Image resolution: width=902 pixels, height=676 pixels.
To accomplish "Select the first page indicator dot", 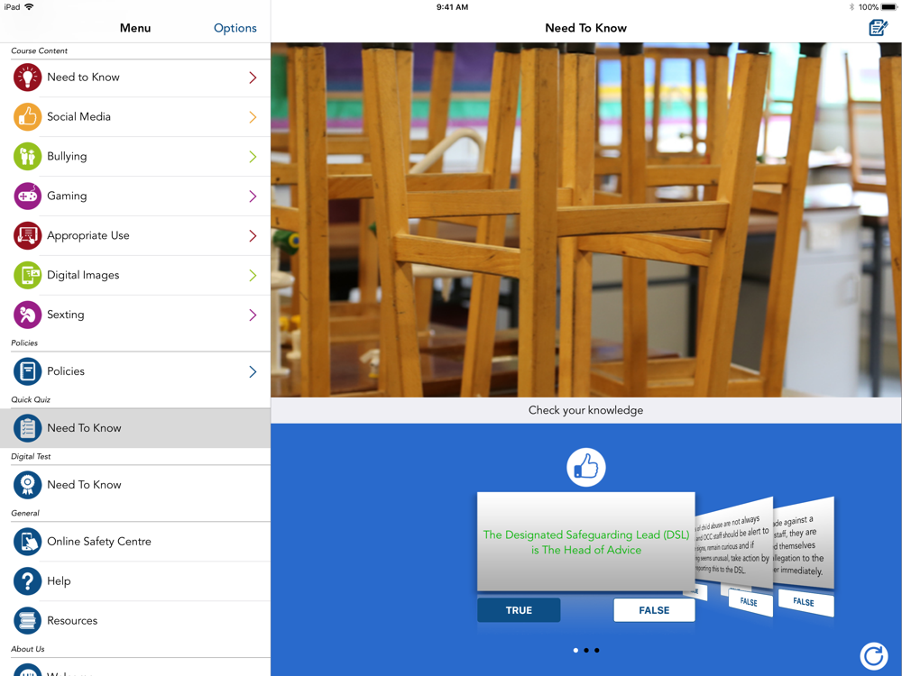I will click(x=575, y=650).
